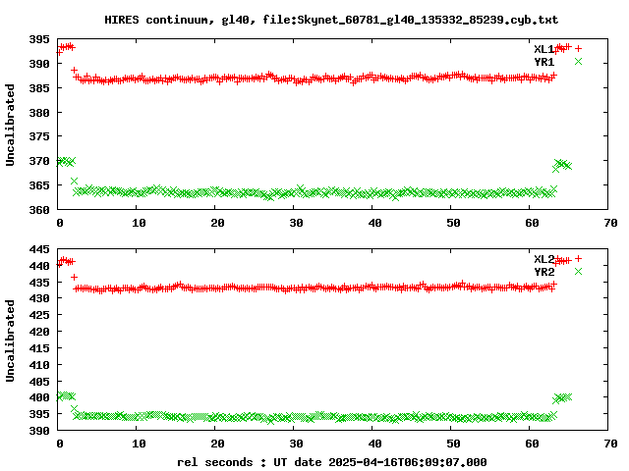Click the 360 tick label on top plot y-axis
629x471 pixels.
[39, 210]
